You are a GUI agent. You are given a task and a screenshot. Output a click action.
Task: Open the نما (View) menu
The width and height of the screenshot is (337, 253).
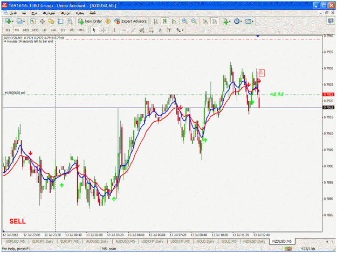coord(24,13)
